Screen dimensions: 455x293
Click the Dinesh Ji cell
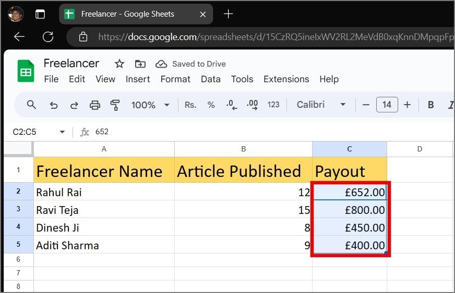pyautogui.click(x=104, y=227)
